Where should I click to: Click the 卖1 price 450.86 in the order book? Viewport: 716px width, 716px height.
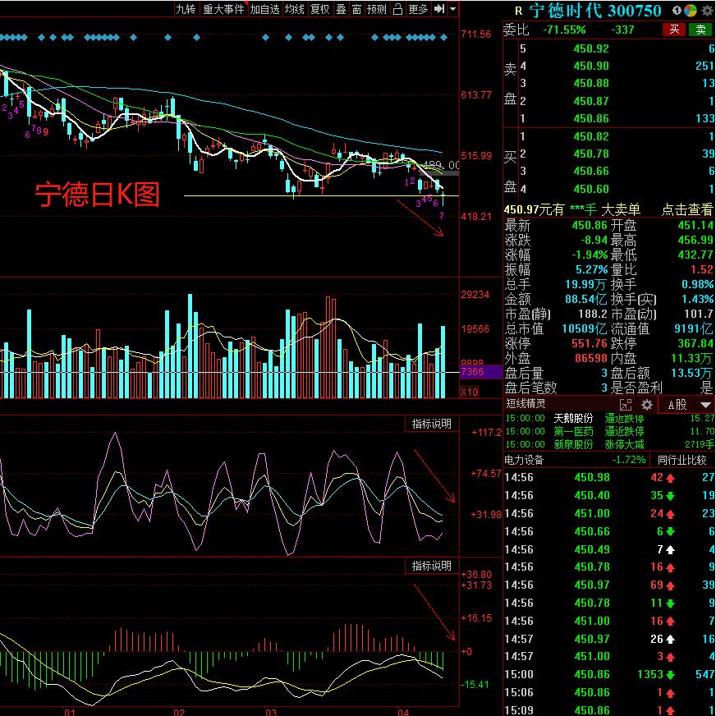tap(591, 119)
